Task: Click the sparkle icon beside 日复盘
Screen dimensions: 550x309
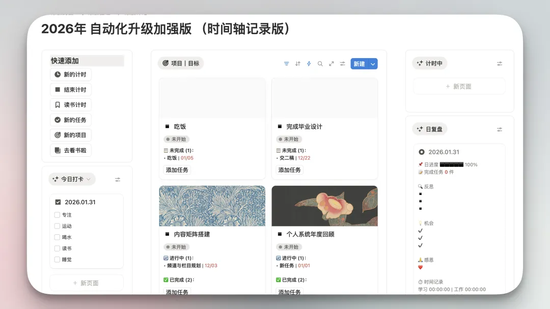Action: (420, 129)
